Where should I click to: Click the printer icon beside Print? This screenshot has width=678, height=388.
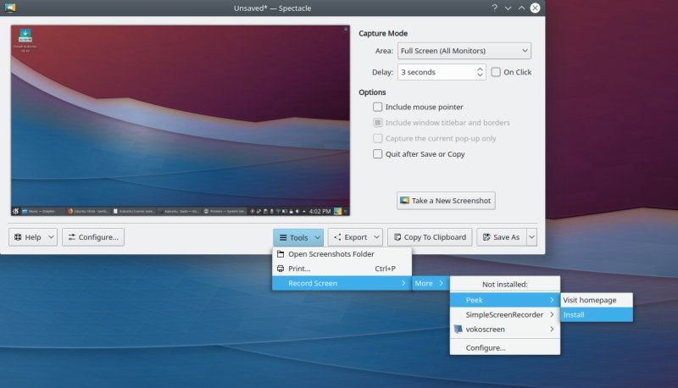[x=281, y=269]
